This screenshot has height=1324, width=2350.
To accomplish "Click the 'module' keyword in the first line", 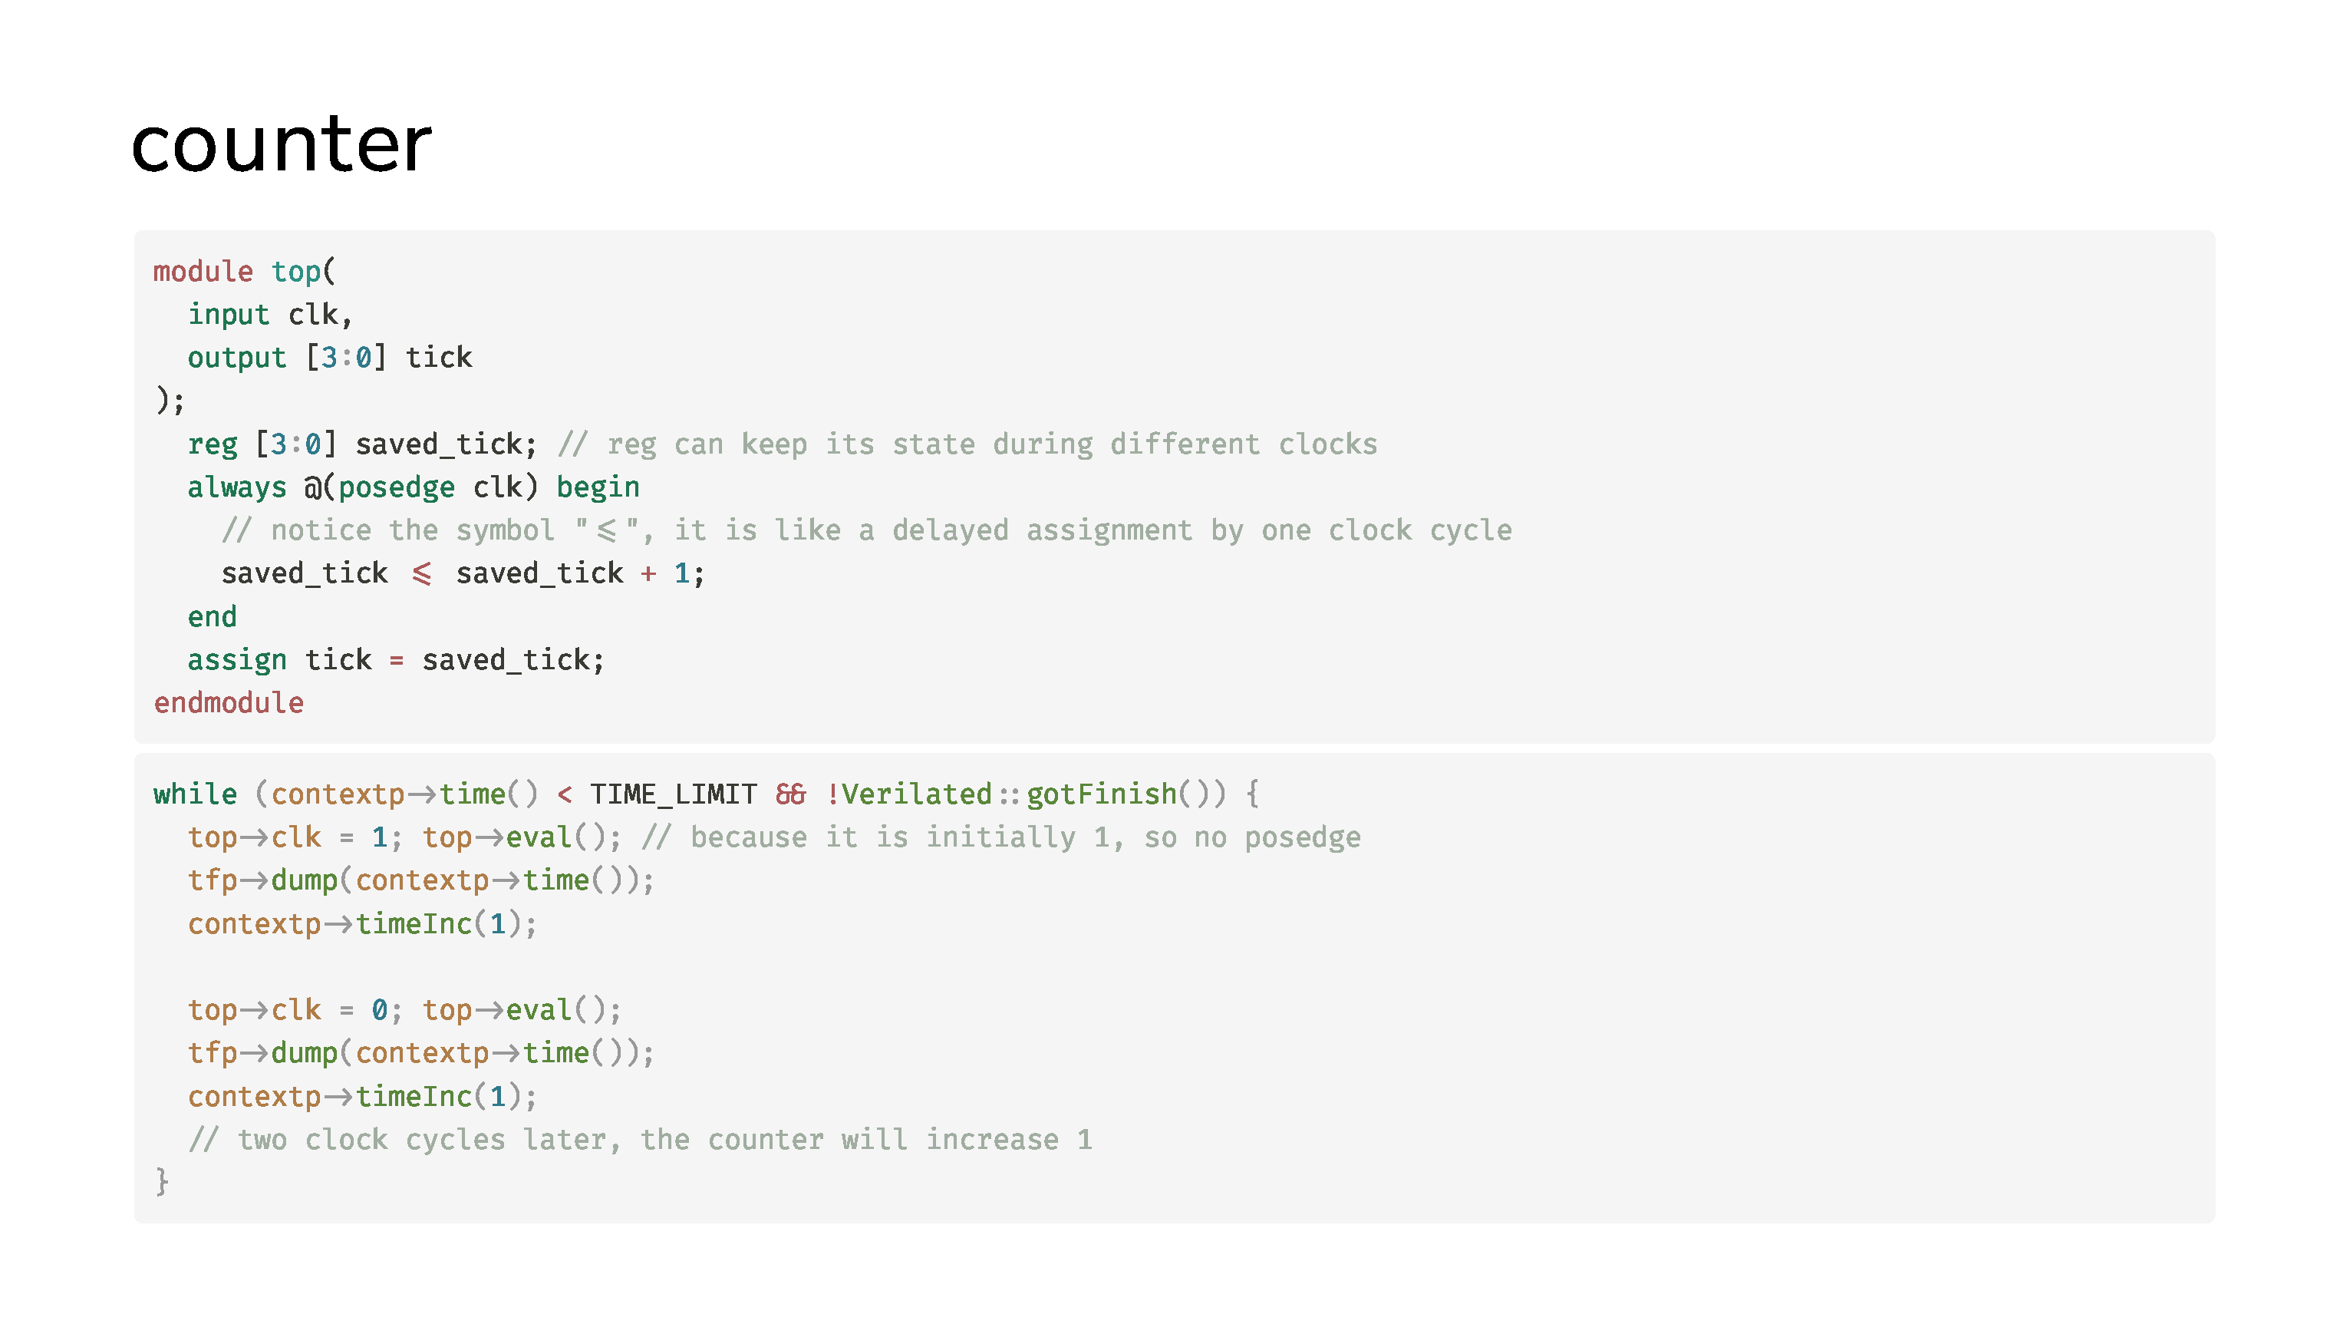I will [203, 271].
